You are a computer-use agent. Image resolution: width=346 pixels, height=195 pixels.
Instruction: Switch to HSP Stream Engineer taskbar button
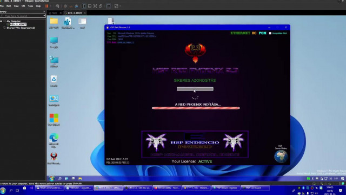(x=225, y=188)
